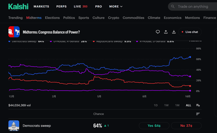The height and width of the screenshot is (133, 217).
Task: Click the share upload icon
Action: [x=166, y=32]
